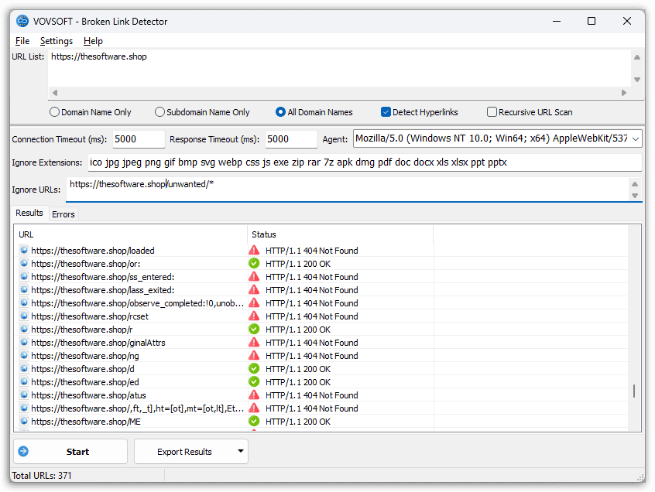Click green check icon in the /ed row
Image resolution: width=655 pixels, height=492 pixels.
254,381
